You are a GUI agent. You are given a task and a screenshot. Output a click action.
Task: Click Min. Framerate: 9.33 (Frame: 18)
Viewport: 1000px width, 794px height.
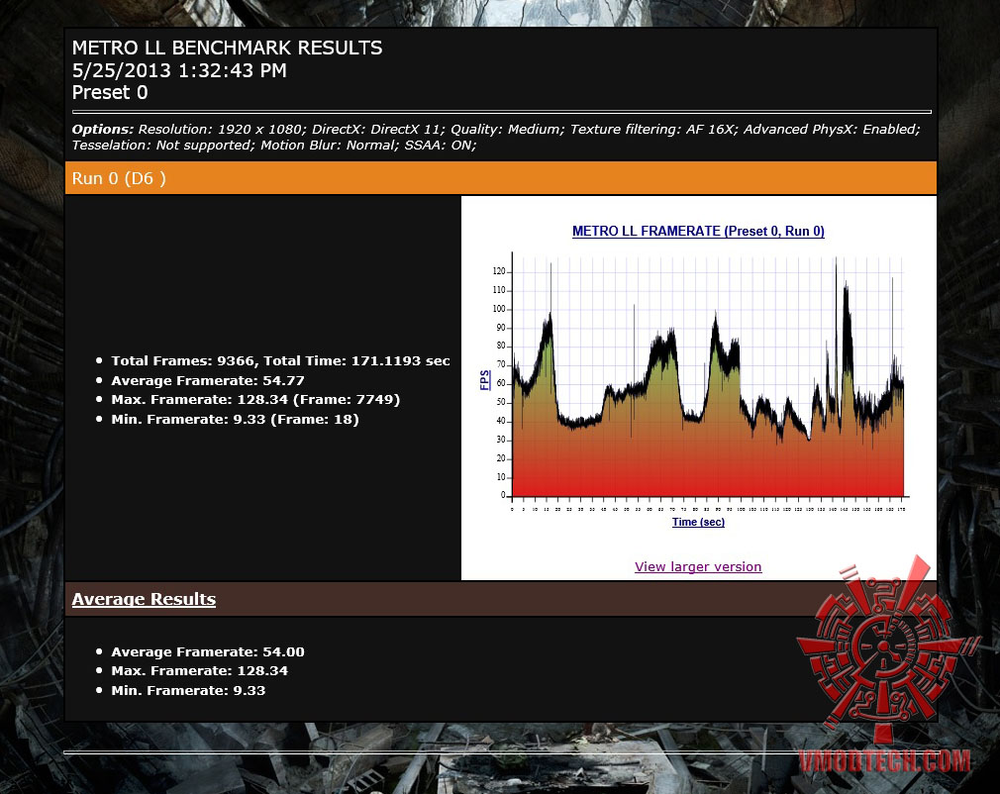[x=235, y=420]
